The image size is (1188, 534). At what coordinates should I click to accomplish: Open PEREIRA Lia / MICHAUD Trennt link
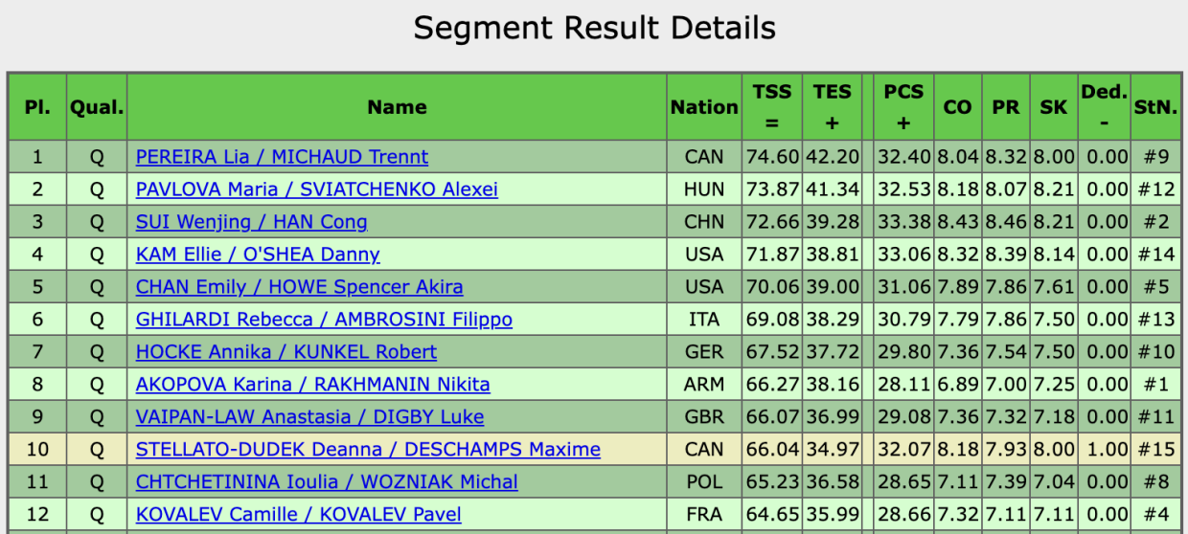[282, 157]
